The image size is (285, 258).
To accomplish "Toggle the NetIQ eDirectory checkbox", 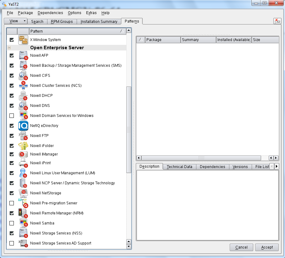I will [12, 126].
